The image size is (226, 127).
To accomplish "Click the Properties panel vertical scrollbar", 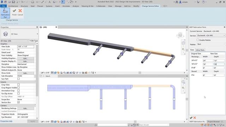I will pyautogui.click(x=37, y=71).
